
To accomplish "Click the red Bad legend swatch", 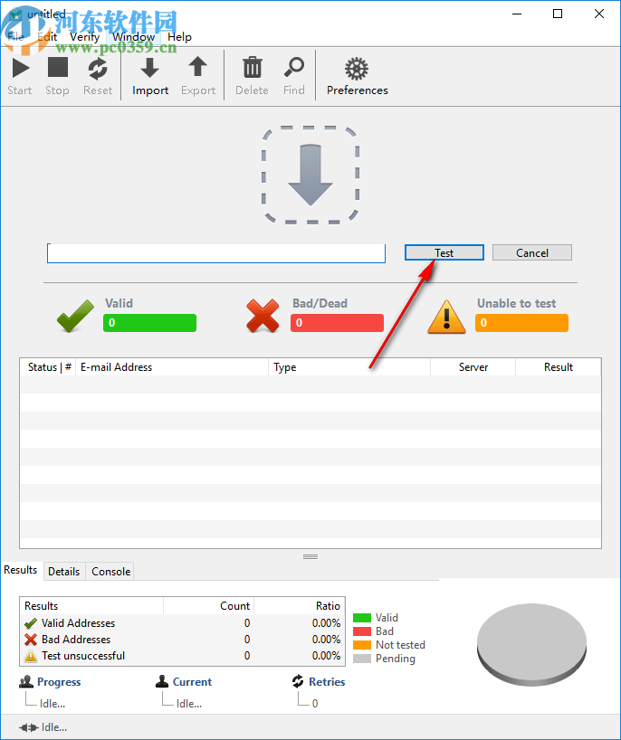I will coord(362,631).
